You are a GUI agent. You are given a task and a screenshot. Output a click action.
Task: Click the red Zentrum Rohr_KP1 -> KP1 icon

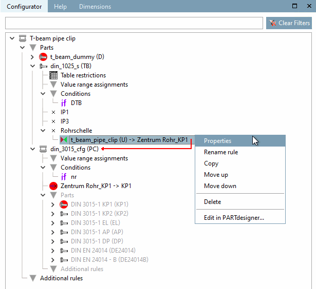click(x=53, y=186)
